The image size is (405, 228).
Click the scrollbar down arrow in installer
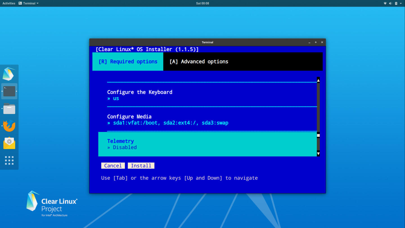[318, 153]
